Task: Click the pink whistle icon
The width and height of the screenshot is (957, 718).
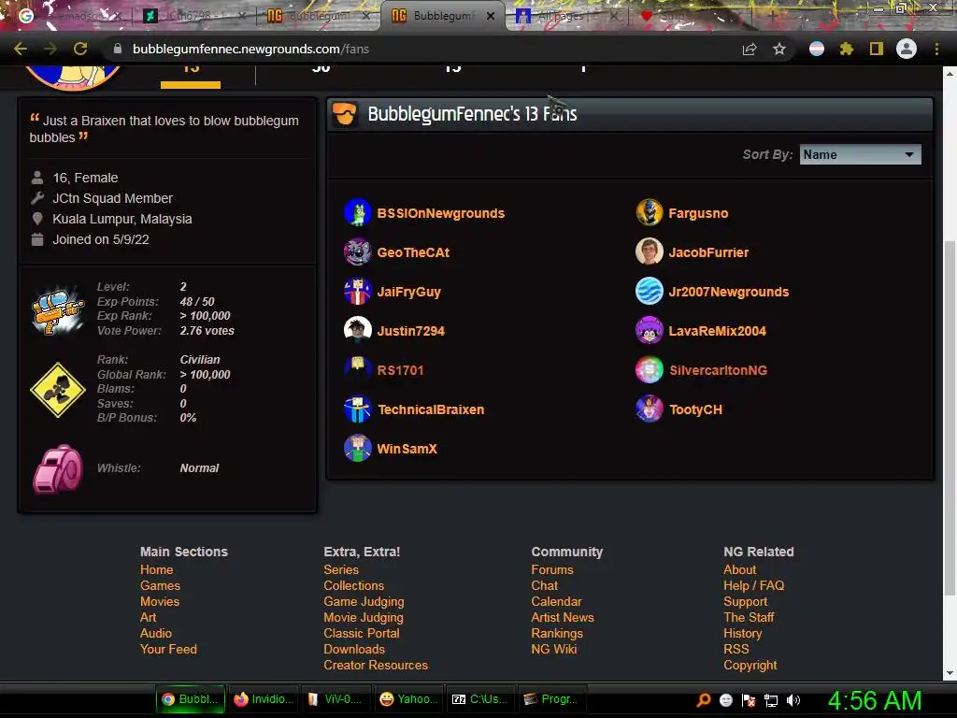Action: (x=58, y=468)
